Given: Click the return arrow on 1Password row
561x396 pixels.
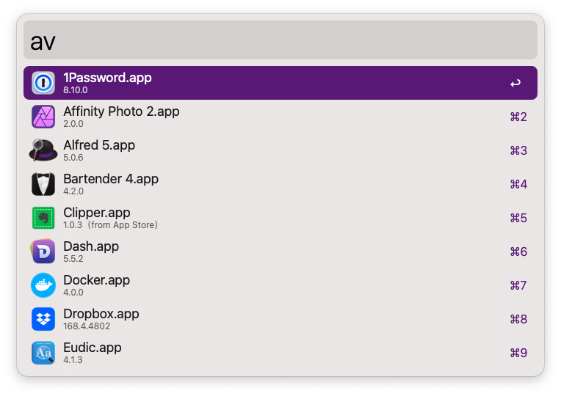Looking at the screenshot, I should [515, 84].
